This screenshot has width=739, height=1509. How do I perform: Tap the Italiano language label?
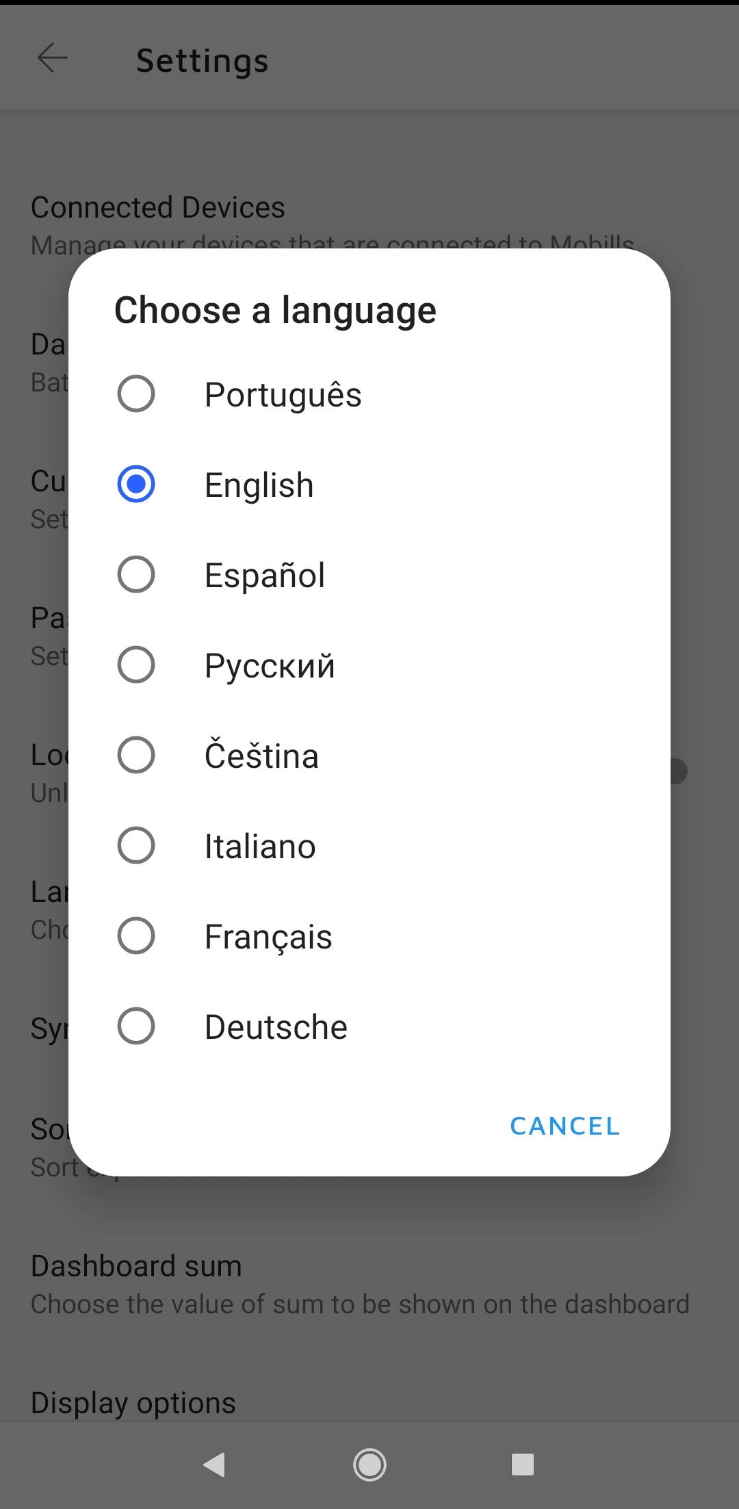(x=260, y=847)
